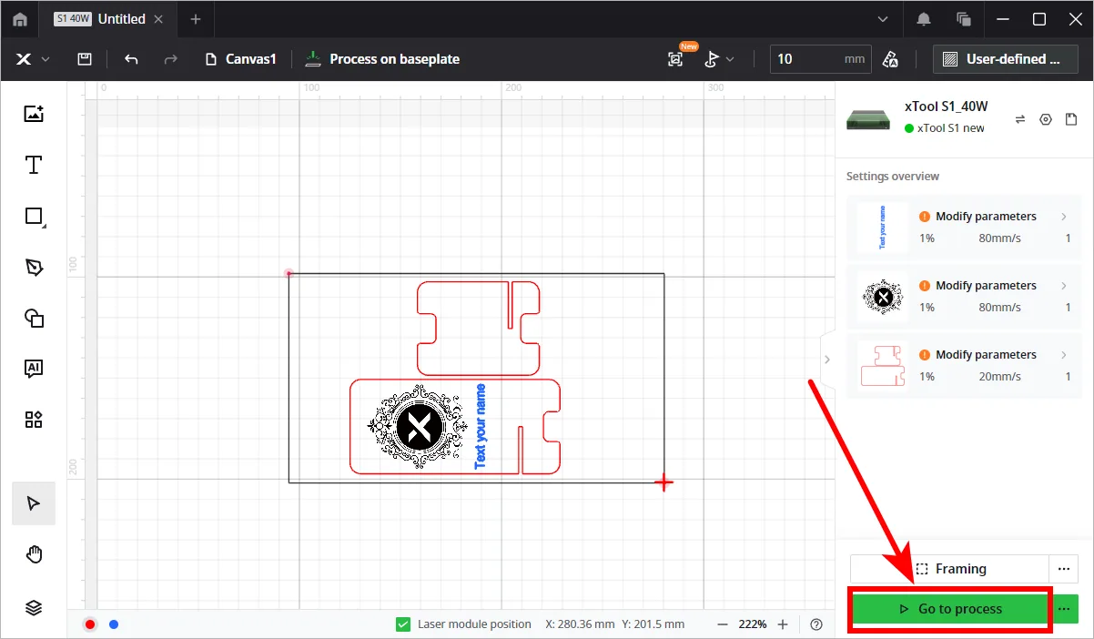
Task: Open more options next to Framing
Action: 1063,569
